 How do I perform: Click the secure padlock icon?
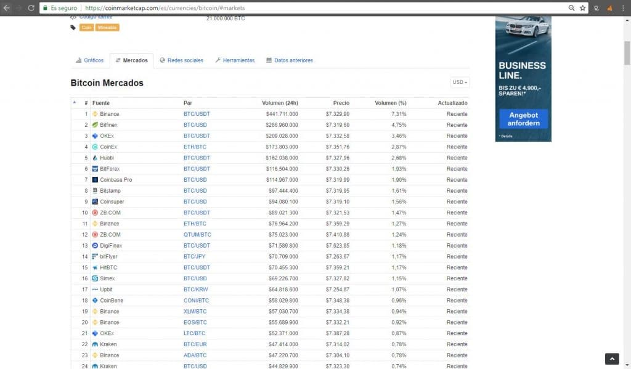pyautogui.click(x=45, y=7)
